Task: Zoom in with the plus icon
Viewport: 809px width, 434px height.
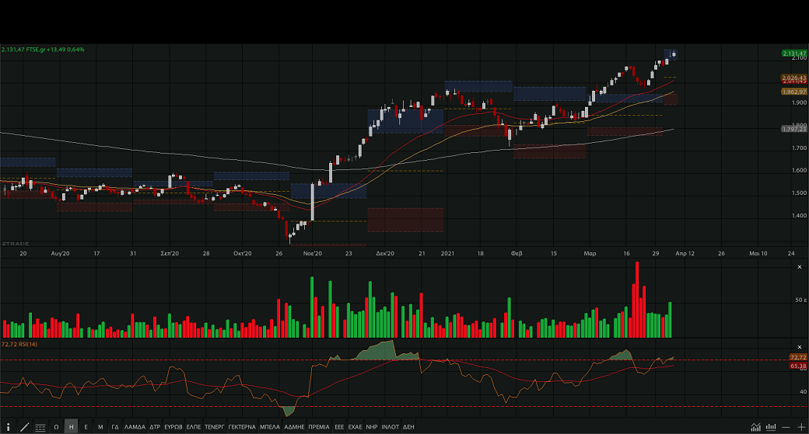Action: [800, 427]
